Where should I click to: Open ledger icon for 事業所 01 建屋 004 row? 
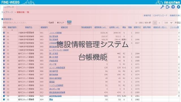[x=4, y=43]
